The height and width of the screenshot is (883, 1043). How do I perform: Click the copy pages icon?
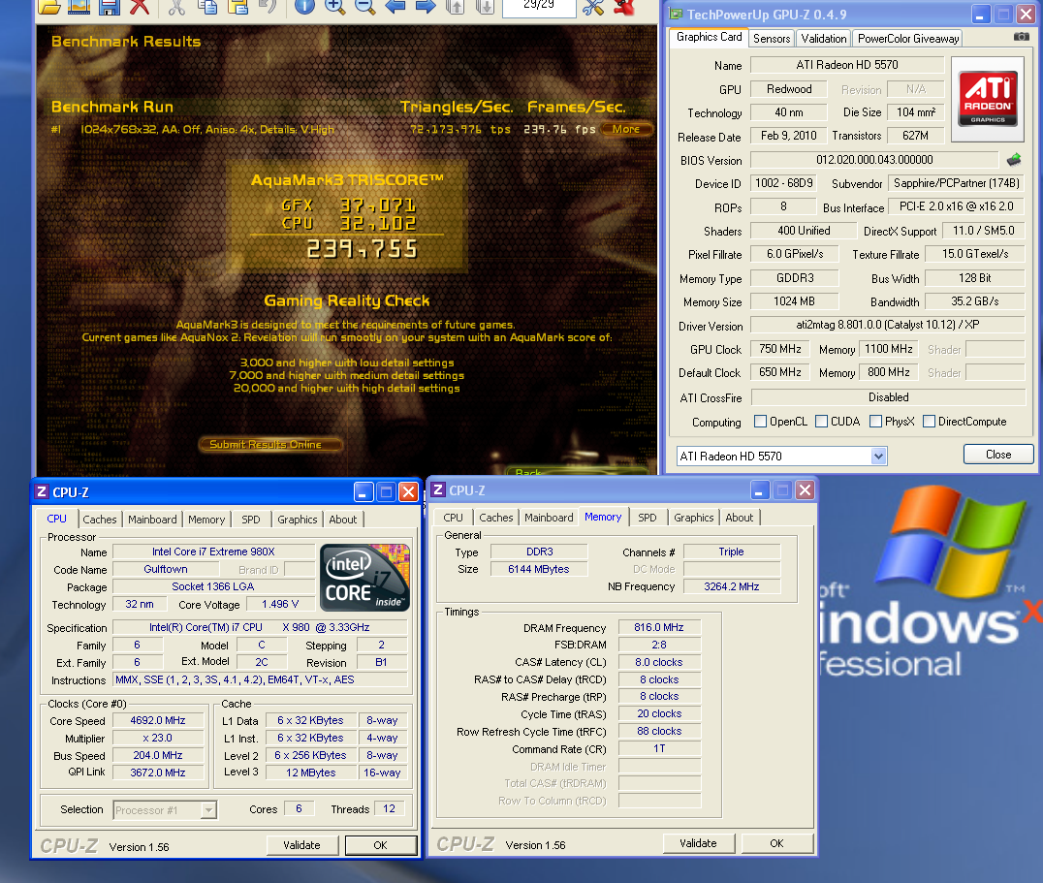[x=207, y=7]
